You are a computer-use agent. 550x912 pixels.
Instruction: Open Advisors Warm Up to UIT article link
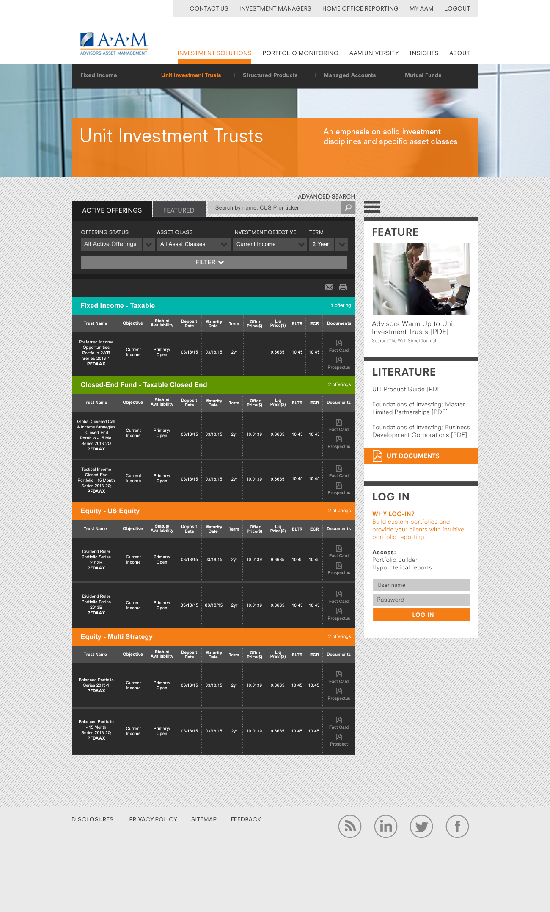click(x=413, y=328)
